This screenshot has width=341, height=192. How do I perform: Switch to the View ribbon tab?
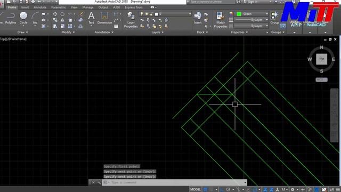point(74,7)
